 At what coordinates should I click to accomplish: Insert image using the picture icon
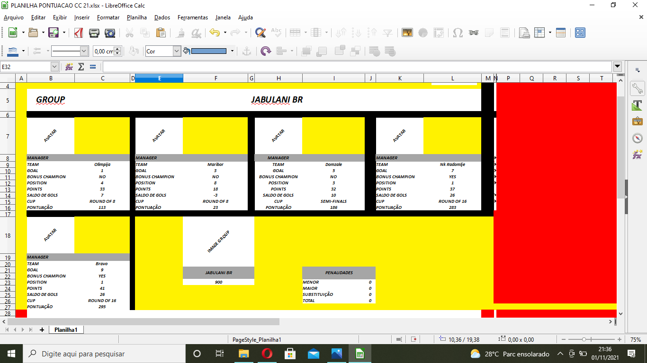coord(407,33)
